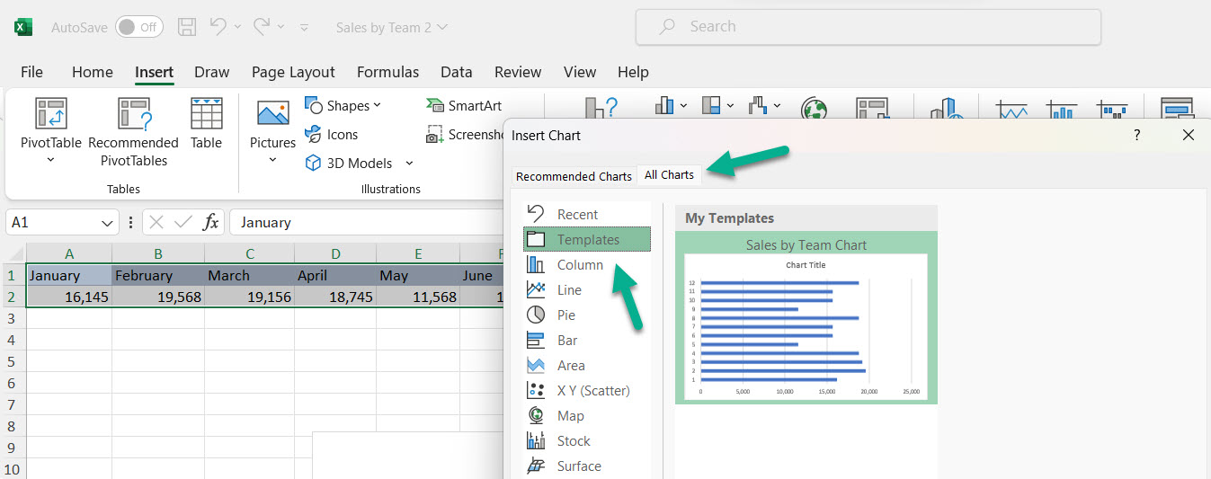This screenshot has width=1211, height=479.
Task: Choose X Y (Scatter) chart category
Action: [592, 391]
